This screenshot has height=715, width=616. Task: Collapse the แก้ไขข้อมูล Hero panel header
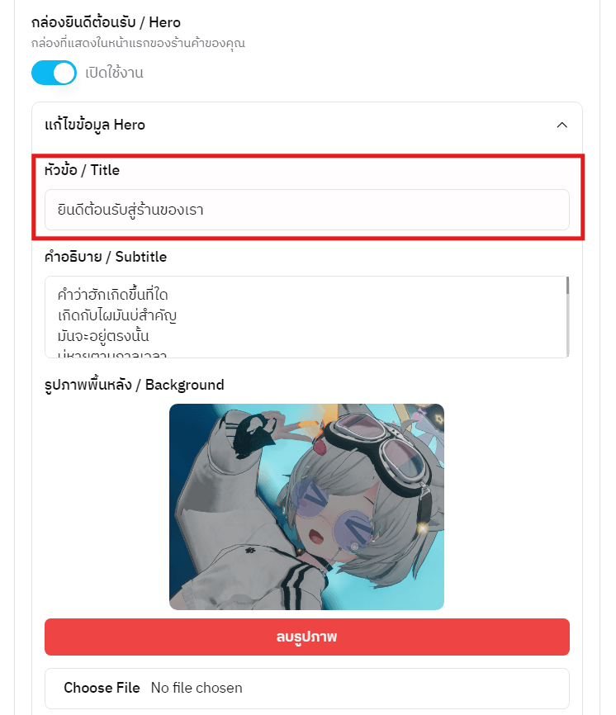coord(307,125)
